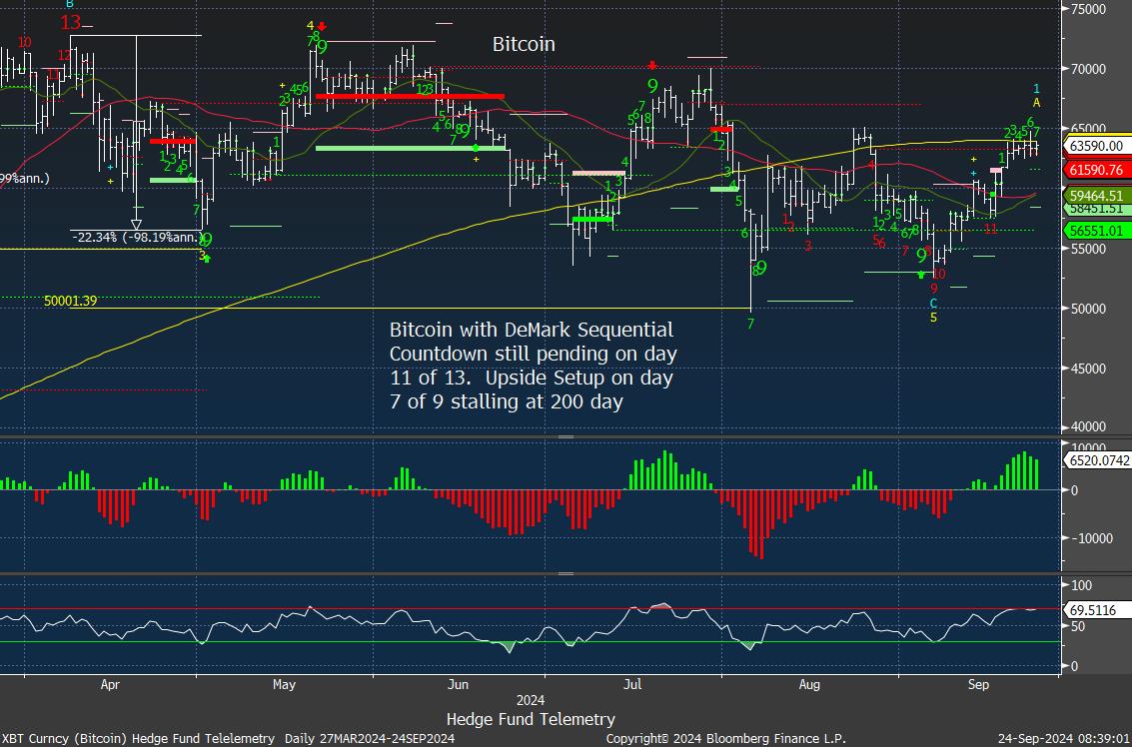Select the green up arrow at the early-May low
Viewport: 1132px width, 747px height.
pyautogui.click(x=207, y=258)
